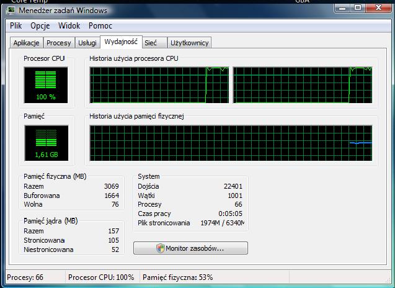Click the Czas pracy value 0:05:05
Image resolution: width=395 pixels, height=288 pixels.
[x=230, y=214]
